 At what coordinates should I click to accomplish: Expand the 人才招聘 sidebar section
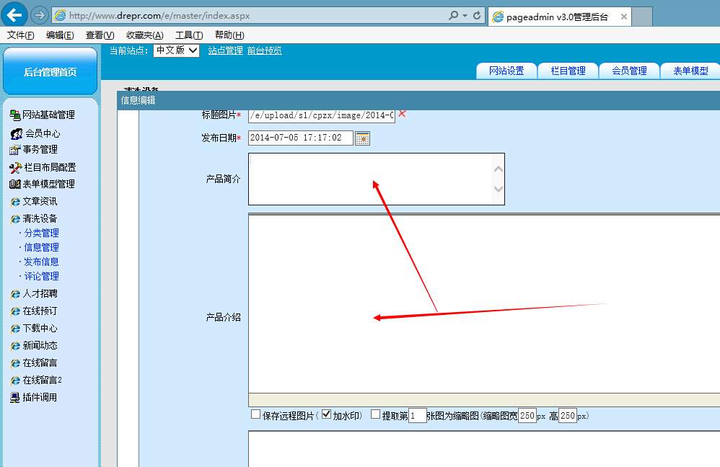(39, 293)
